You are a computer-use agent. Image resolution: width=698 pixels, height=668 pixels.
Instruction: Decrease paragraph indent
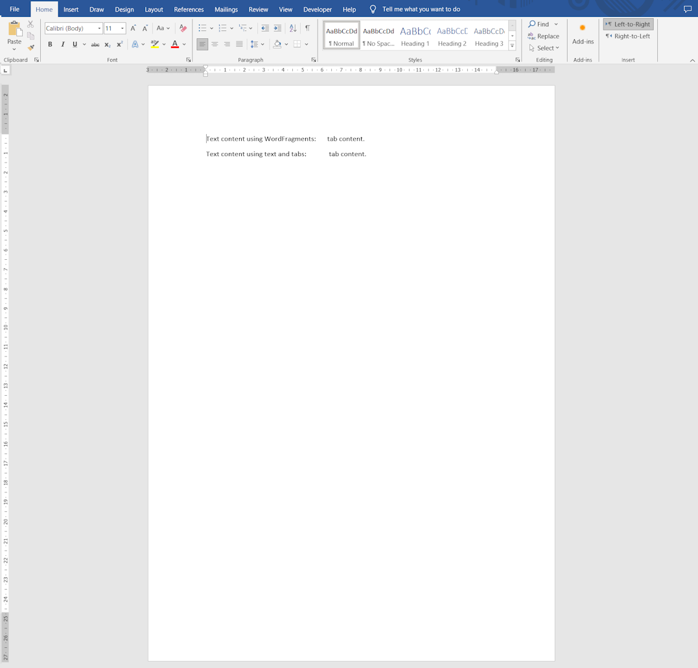pyautogui.click(x=265, y=28)
